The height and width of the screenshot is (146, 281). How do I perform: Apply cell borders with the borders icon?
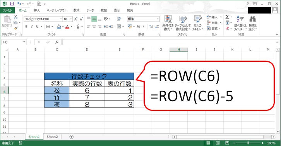coord(48,27)
